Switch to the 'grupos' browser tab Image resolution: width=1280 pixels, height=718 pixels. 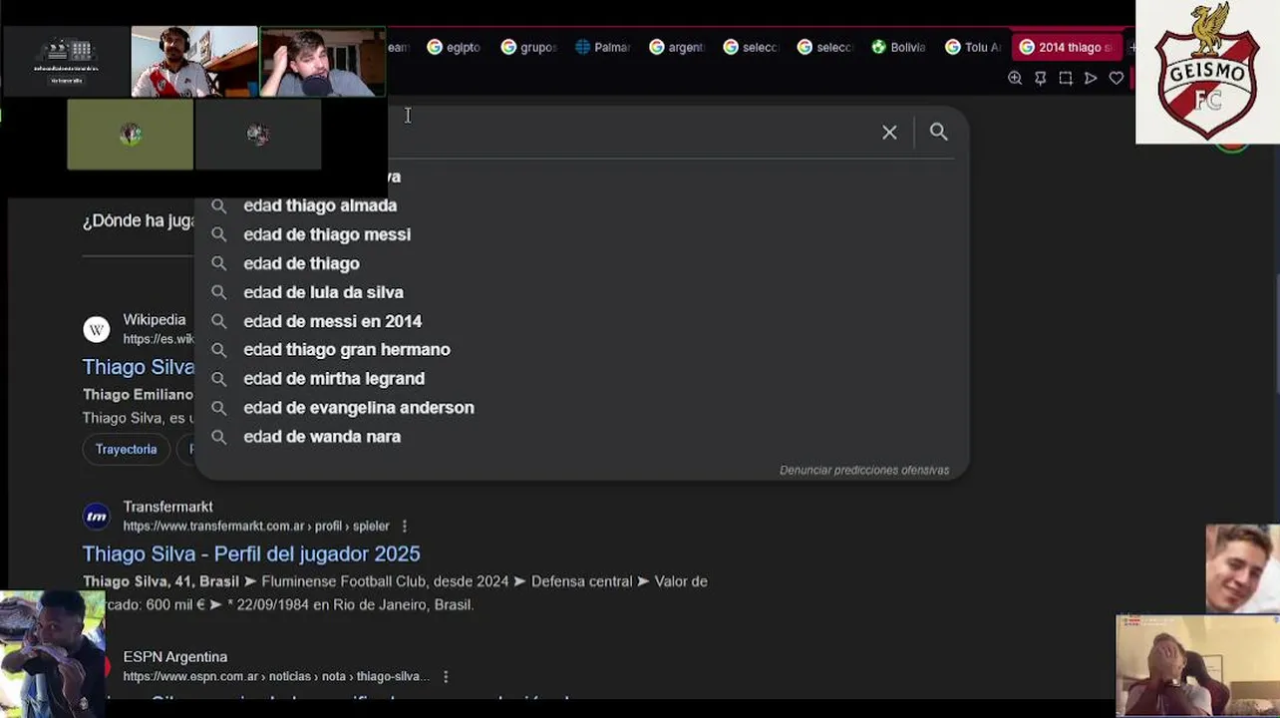pyautogui.click(x=528, y=47)
